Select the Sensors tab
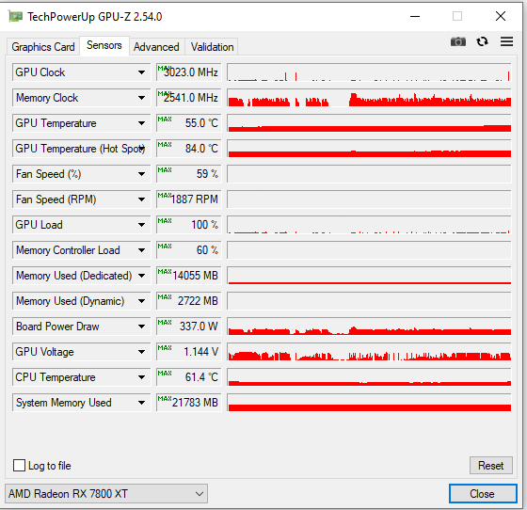Image resolution: width=527 pixels, height=510 pixels. 104,45
